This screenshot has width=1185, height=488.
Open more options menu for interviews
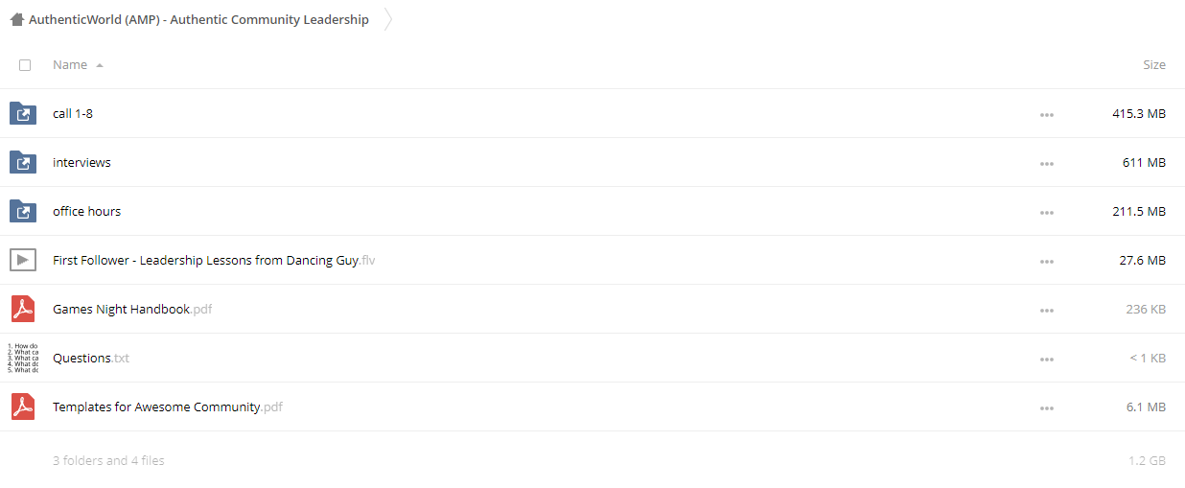[1046, 164]
